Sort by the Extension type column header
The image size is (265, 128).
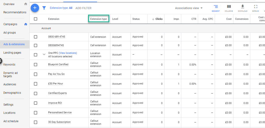tap(99, 19)
